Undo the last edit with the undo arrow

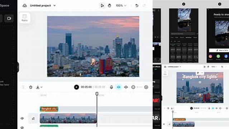click(x=137, y=5)
